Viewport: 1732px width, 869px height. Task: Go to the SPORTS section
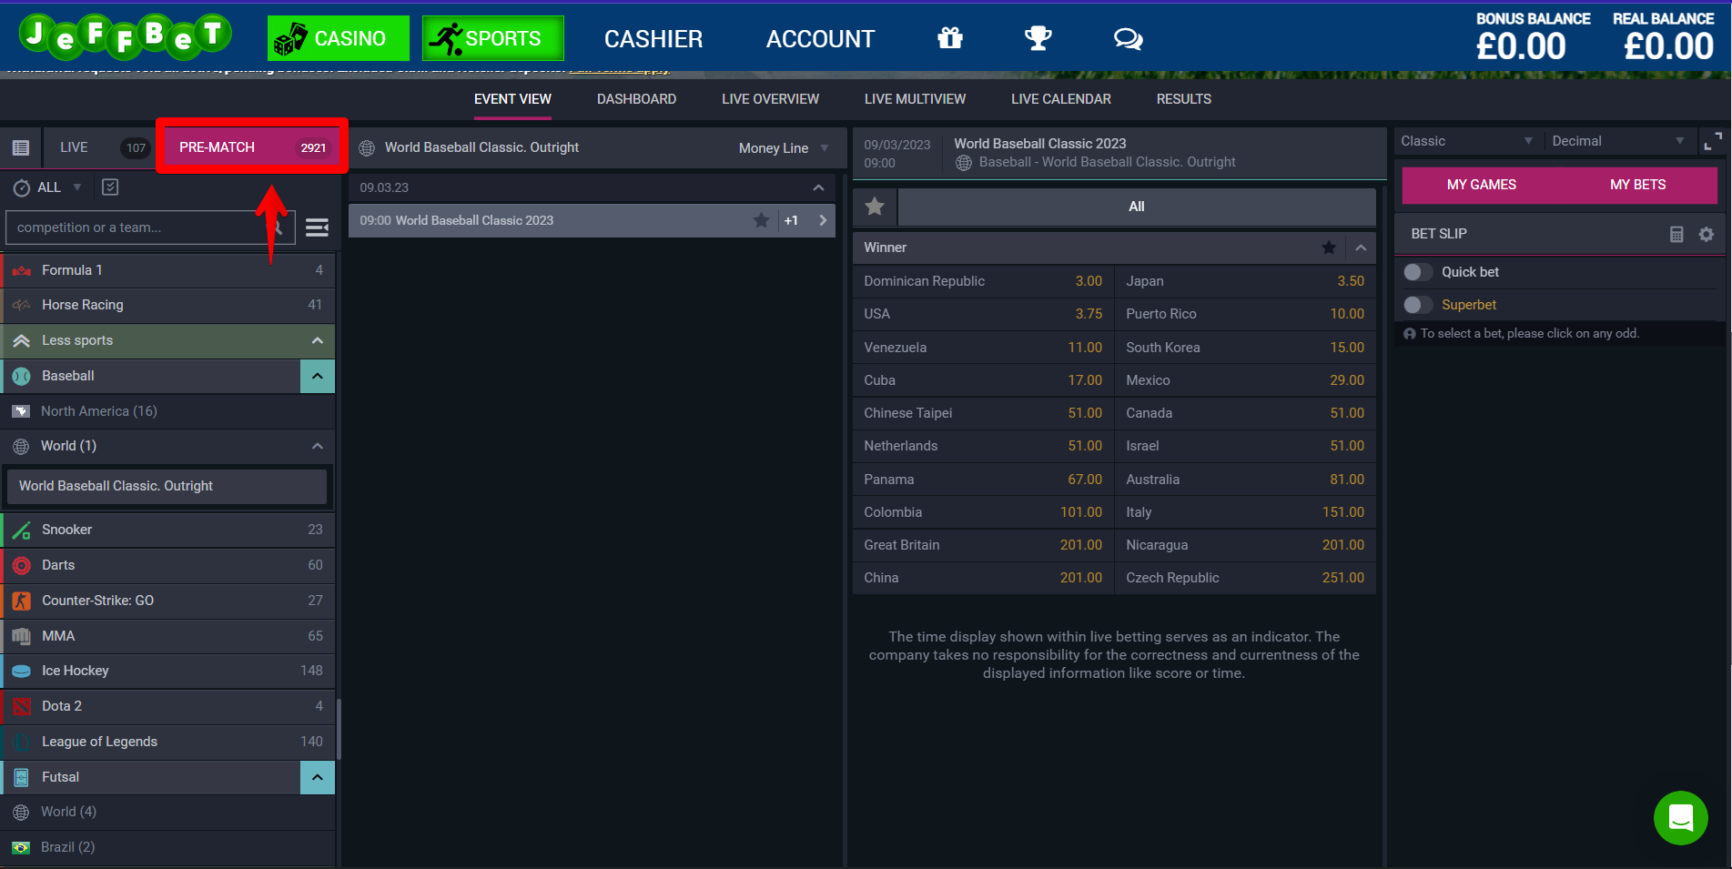[493, 38]
